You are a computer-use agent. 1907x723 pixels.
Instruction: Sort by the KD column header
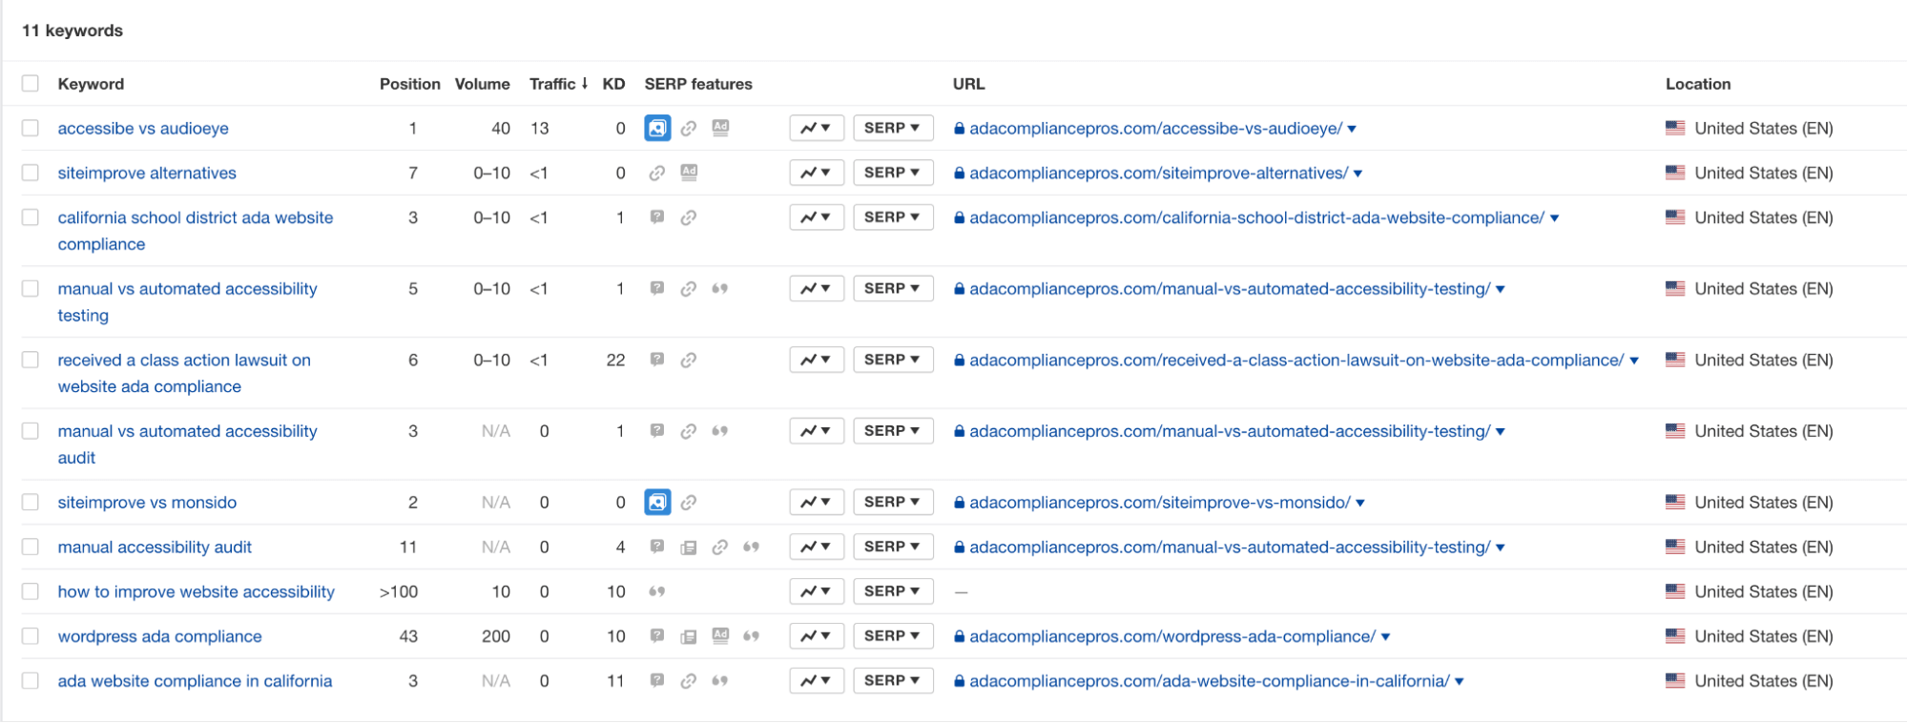coord(613,84)
